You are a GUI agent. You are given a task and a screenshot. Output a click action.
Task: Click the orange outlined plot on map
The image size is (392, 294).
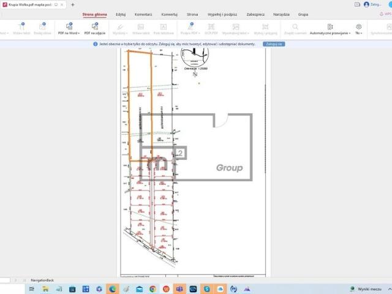tap(140, 104)
